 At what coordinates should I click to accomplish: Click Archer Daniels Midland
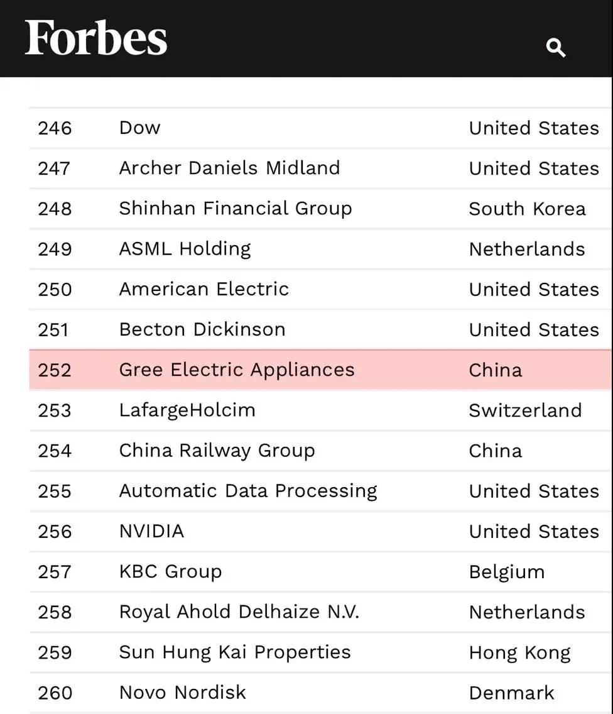click(229, 168)
